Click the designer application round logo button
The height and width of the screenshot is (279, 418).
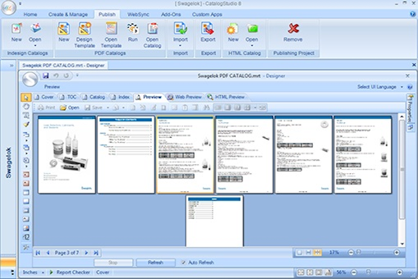coord(29,79)
